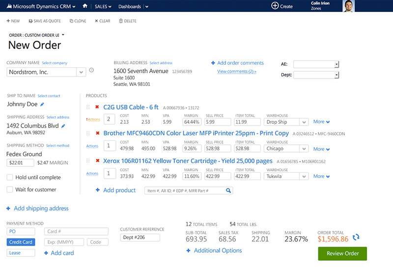Open Actions for Brother MFC9460CDN

92,146
